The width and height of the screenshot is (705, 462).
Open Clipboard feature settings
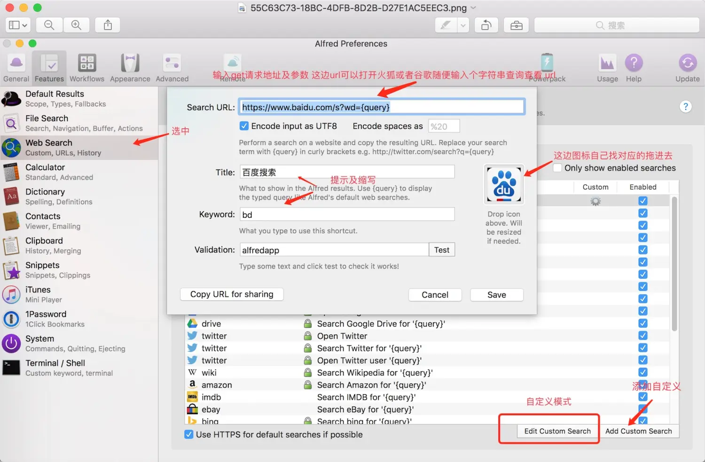[x=79, y=246]
